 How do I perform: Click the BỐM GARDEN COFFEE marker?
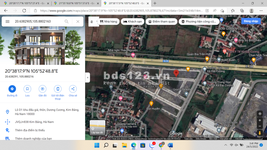(223, 34)
